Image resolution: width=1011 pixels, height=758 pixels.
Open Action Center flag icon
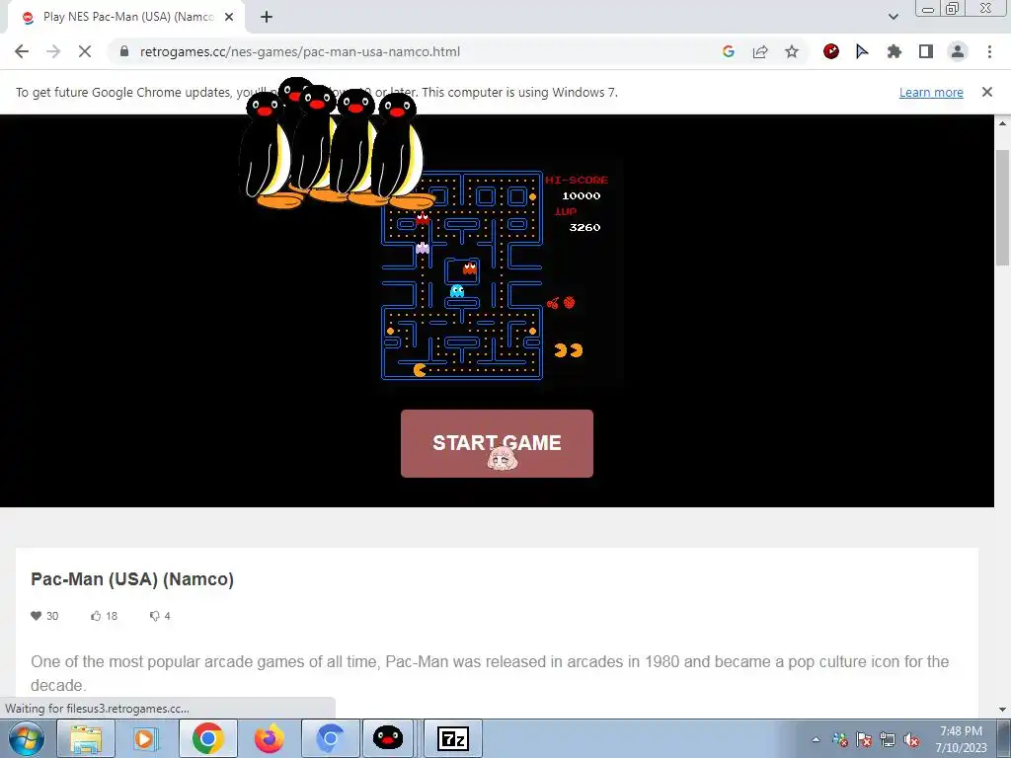(863, 740)
